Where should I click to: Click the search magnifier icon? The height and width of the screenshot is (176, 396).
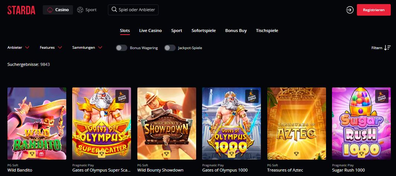click(114, 10)
